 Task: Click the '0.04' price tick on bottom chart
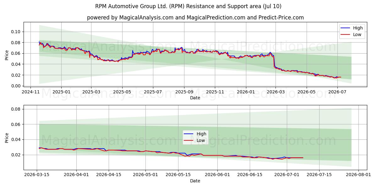tap(16, 139)
